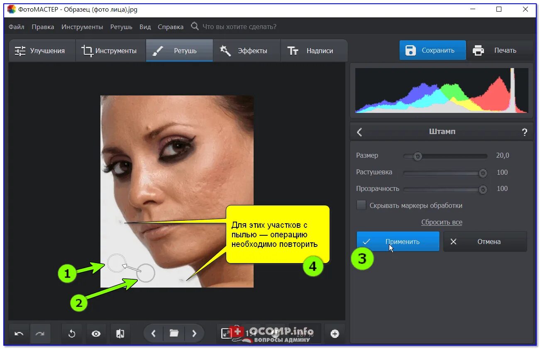Viewport: 540px width, 349px height.
Task: Adjust the Размер slider
Action: (445, 156)
